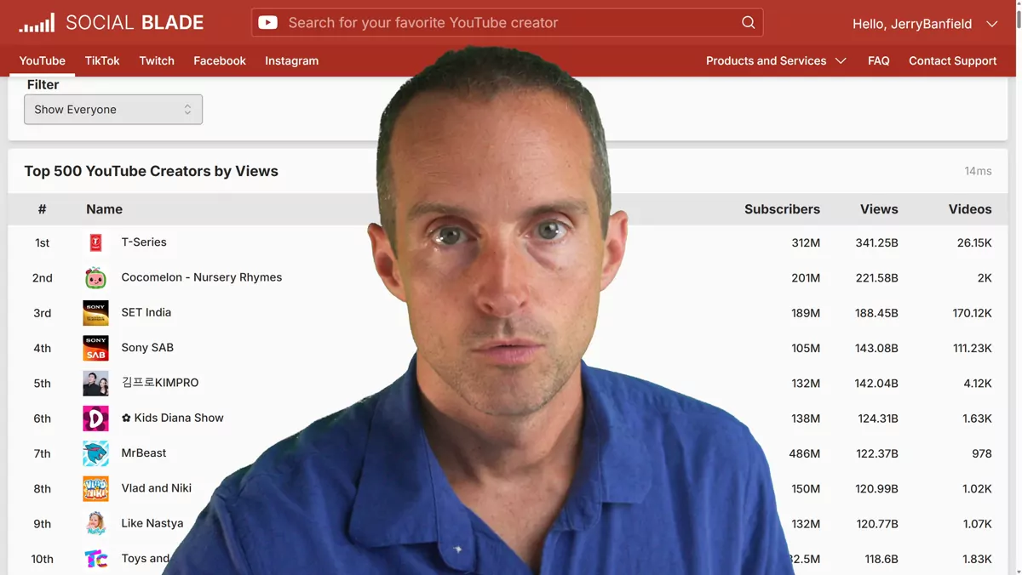Image resolution: width=1022 pixels, height=575 pixels.
Task: Click the magnifier search icon
Action: [748, 23]
